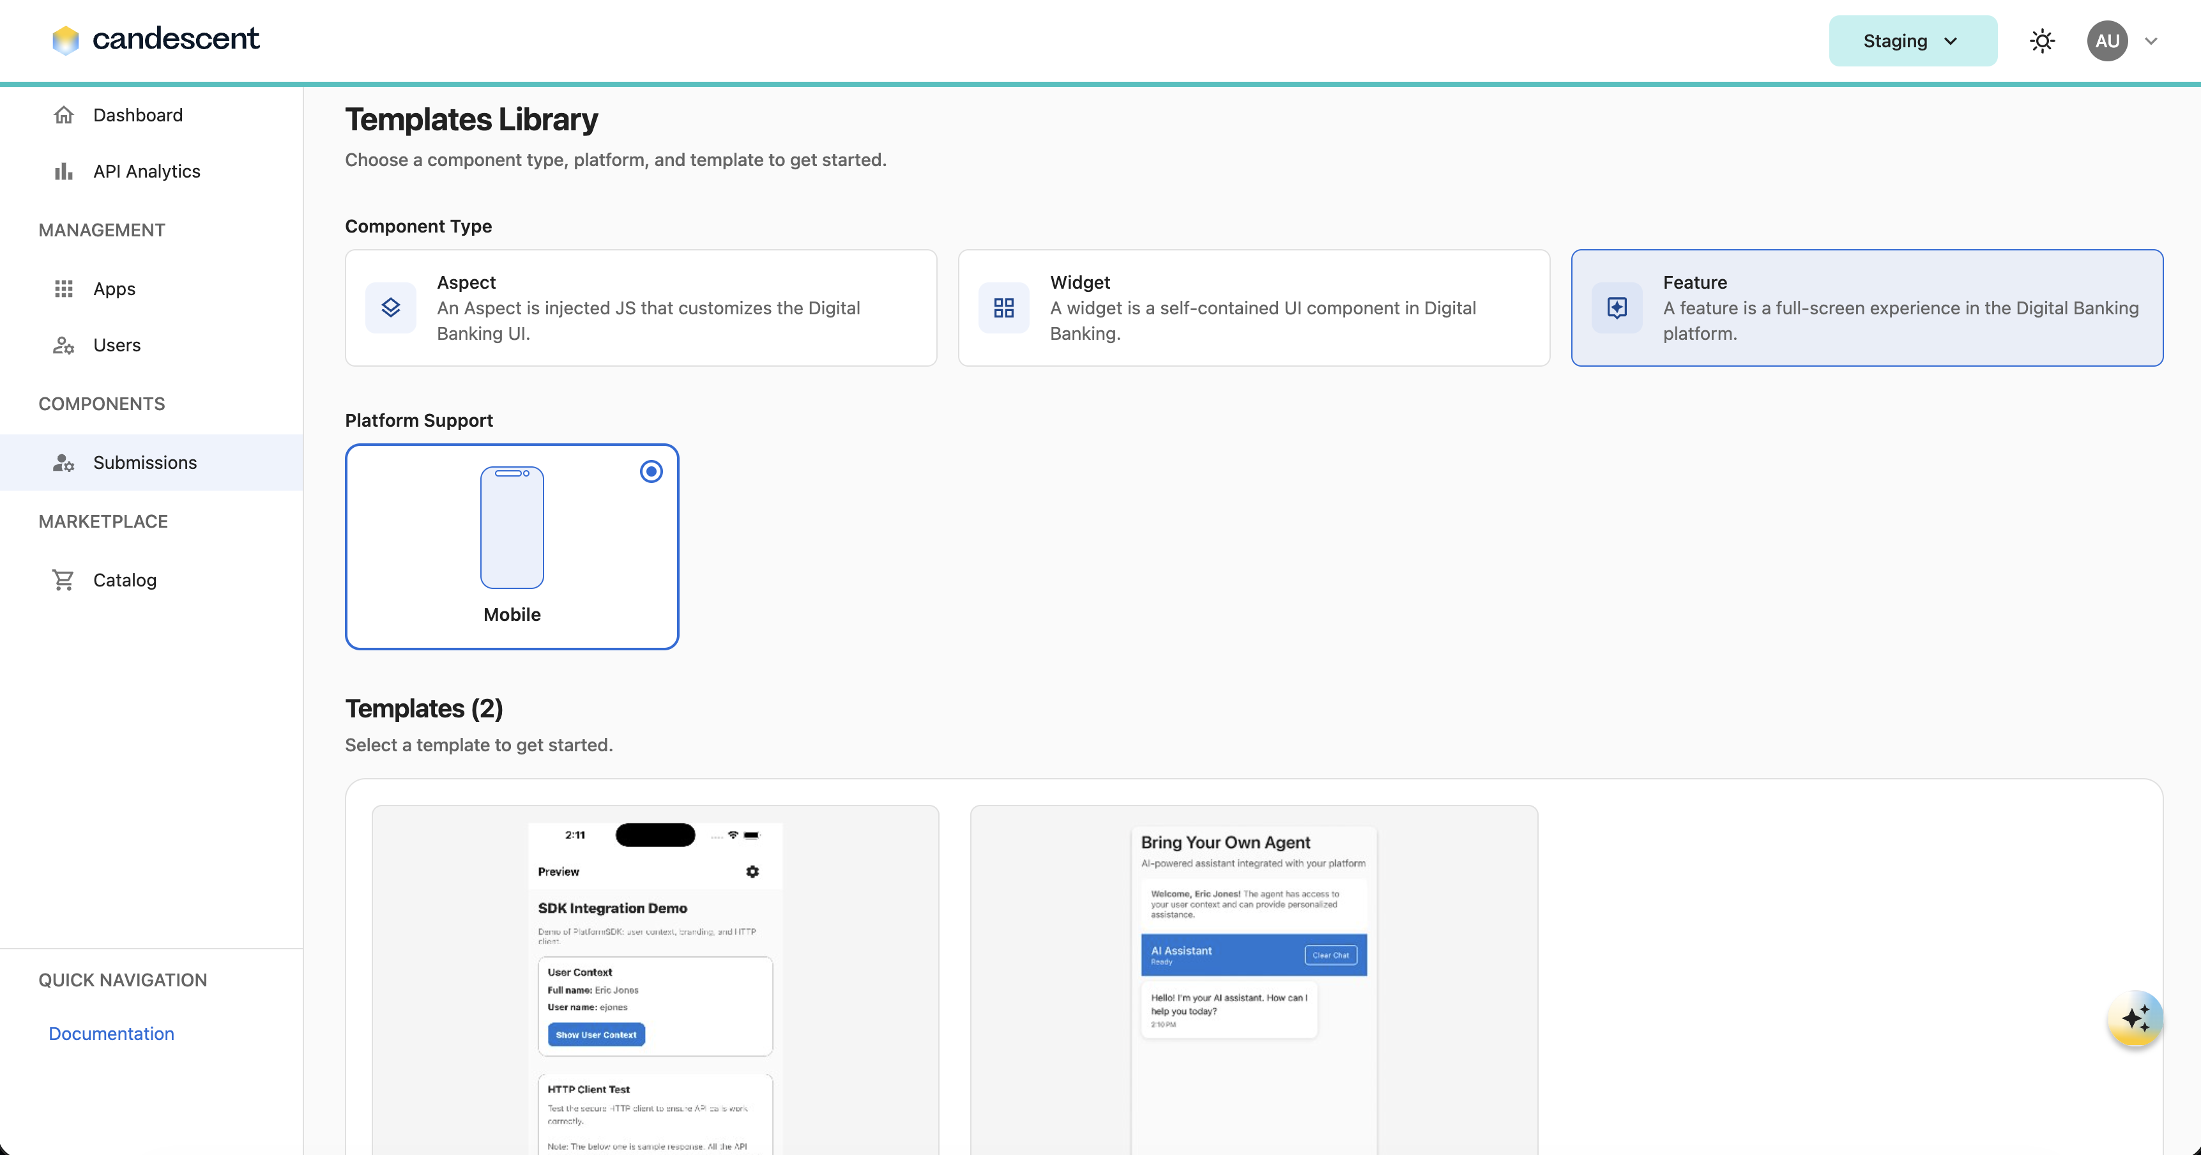Click the API Analytics bar chart icon

tap(63, 172)
